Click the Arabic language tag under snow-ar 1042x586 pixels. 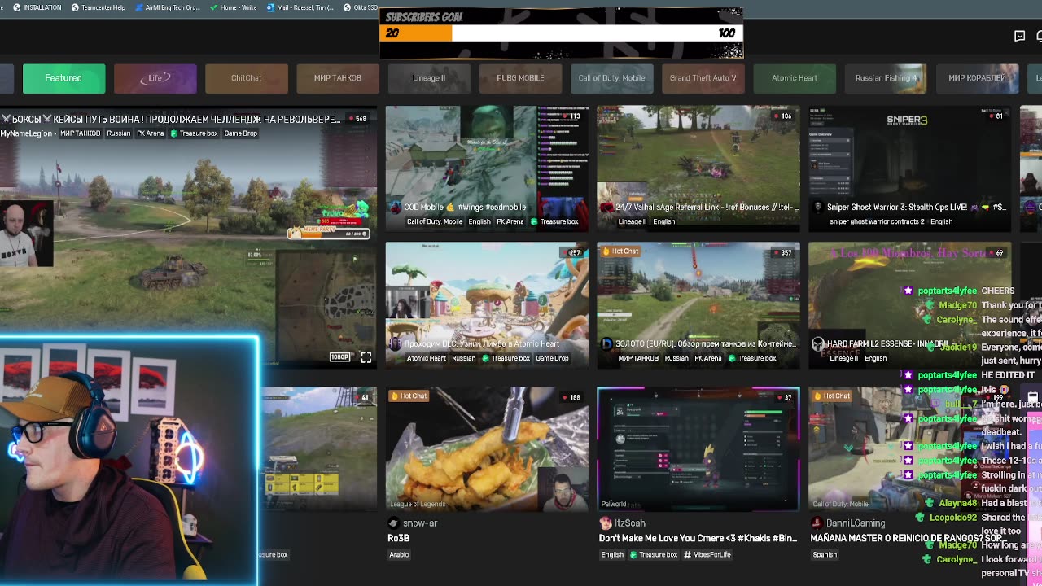tap(399, 555)
